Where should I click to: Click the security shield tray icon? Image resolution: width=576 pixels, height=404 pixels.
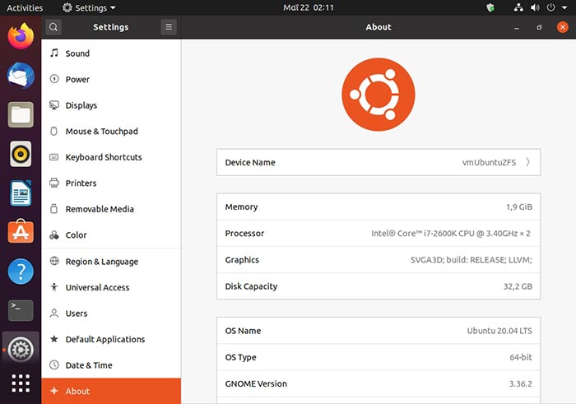[490, 7]
